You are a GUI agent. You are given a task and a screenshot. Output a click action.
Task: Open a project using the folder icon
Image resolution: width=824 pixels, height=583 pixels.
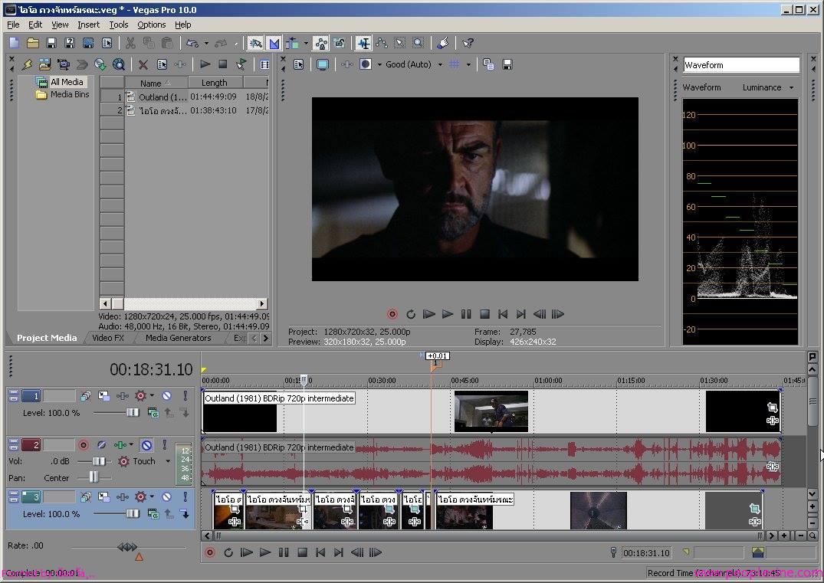click(33, 43)
